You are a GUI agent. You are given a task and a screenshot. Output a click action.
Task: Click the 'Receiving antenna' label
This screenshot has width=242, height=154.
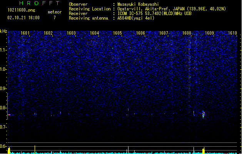[x=88, y=18]
